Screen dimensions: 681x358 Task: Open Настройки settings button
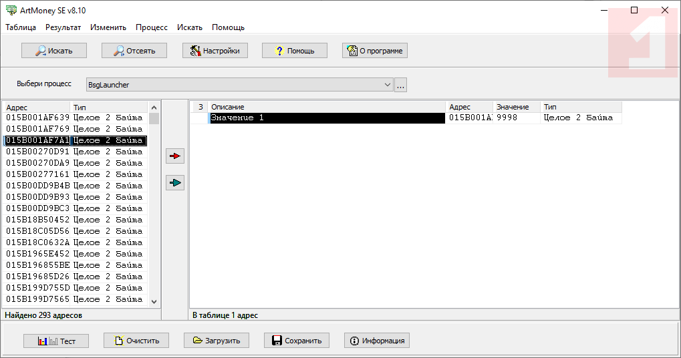click(215, 51)
